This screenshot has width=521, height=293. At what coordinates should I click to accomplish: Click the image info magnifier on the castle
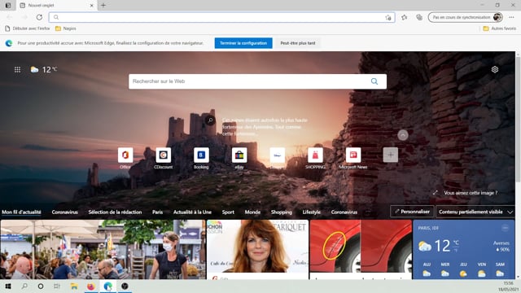[210, 120]
